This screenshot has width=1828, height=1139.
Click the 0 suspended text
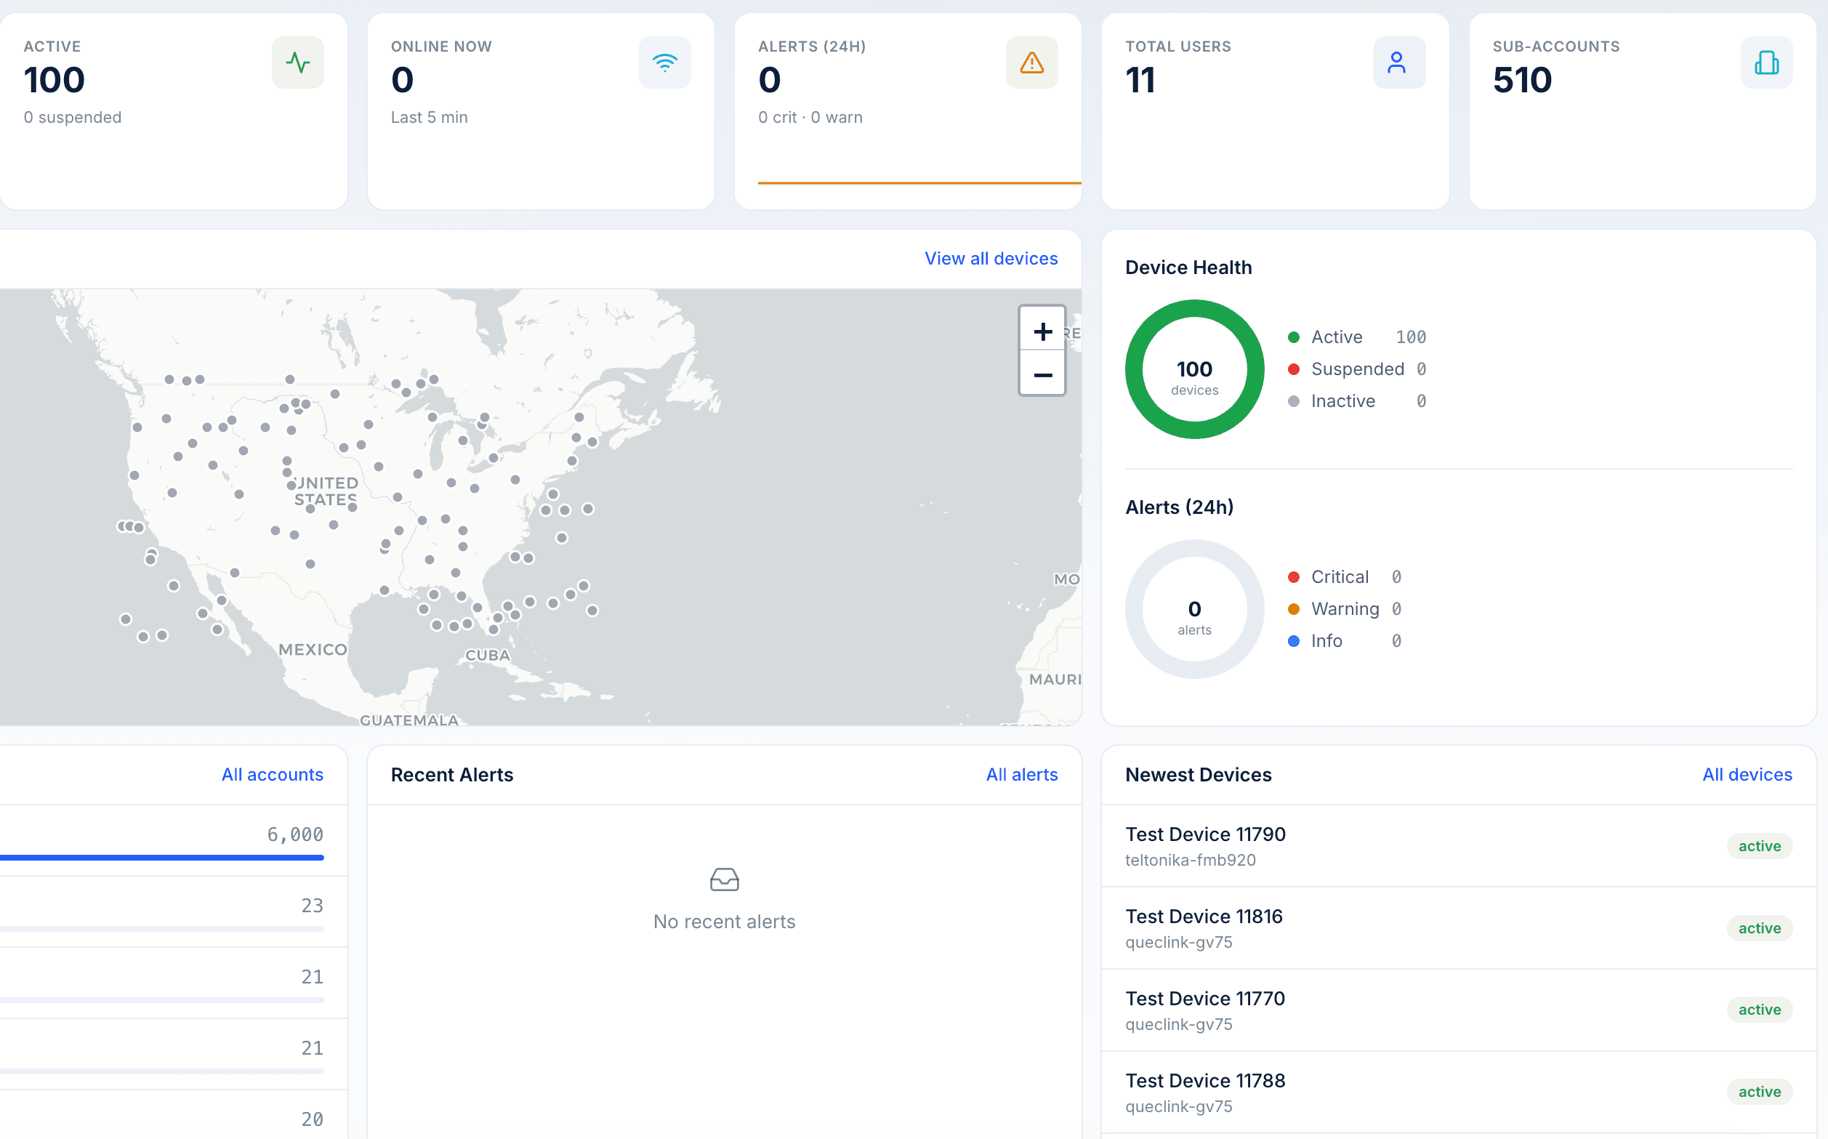point(72,118)
